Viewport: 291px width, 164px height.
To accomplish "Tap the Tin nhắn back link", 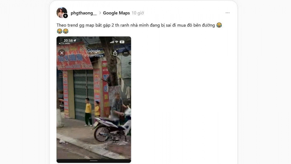I will click(64, 43).
